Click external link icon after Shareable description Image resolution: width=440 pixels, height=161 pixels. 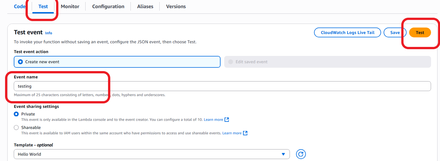coord(245,133)
